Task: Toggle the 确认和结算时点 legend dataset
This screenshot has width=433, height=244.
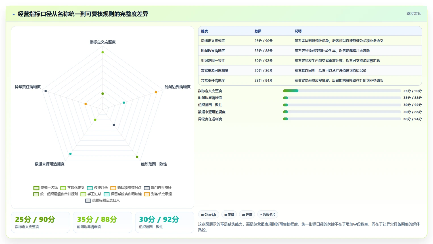Action: (126, 188)
